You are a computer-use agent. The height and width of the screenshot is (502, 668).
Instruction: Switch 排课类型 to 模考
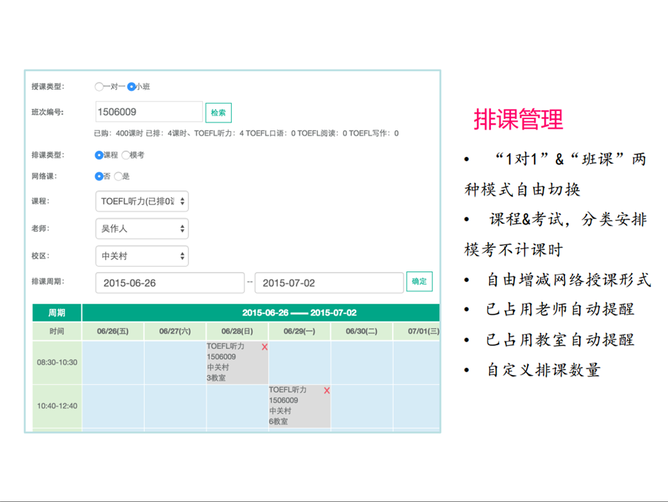point(126,154)
